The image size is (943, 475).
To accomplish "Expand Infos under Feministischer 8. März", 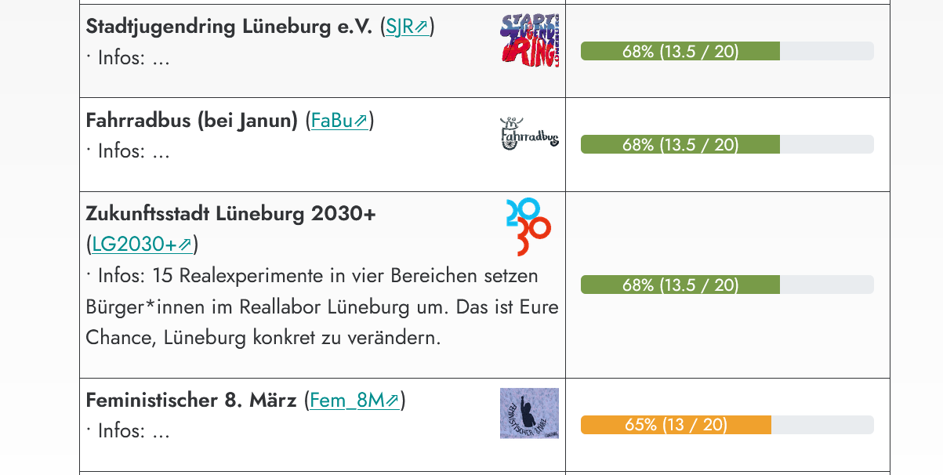I will (x=128, y=431).
